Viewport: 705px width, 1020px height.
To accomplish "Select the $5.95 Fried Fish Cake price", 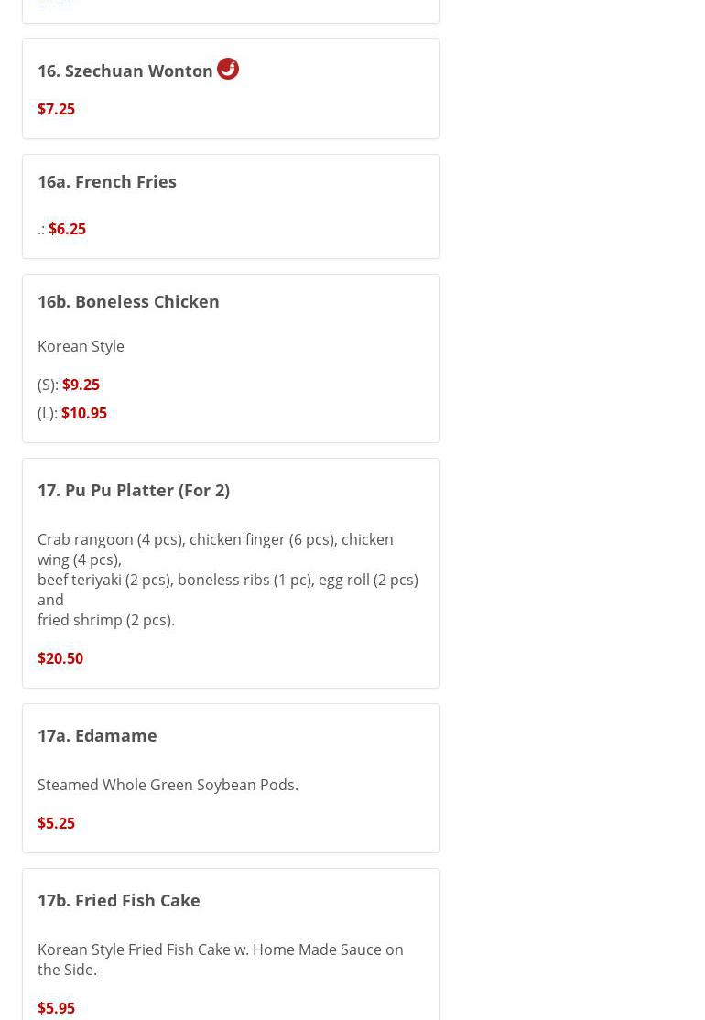I will (x=56, y=1008).
